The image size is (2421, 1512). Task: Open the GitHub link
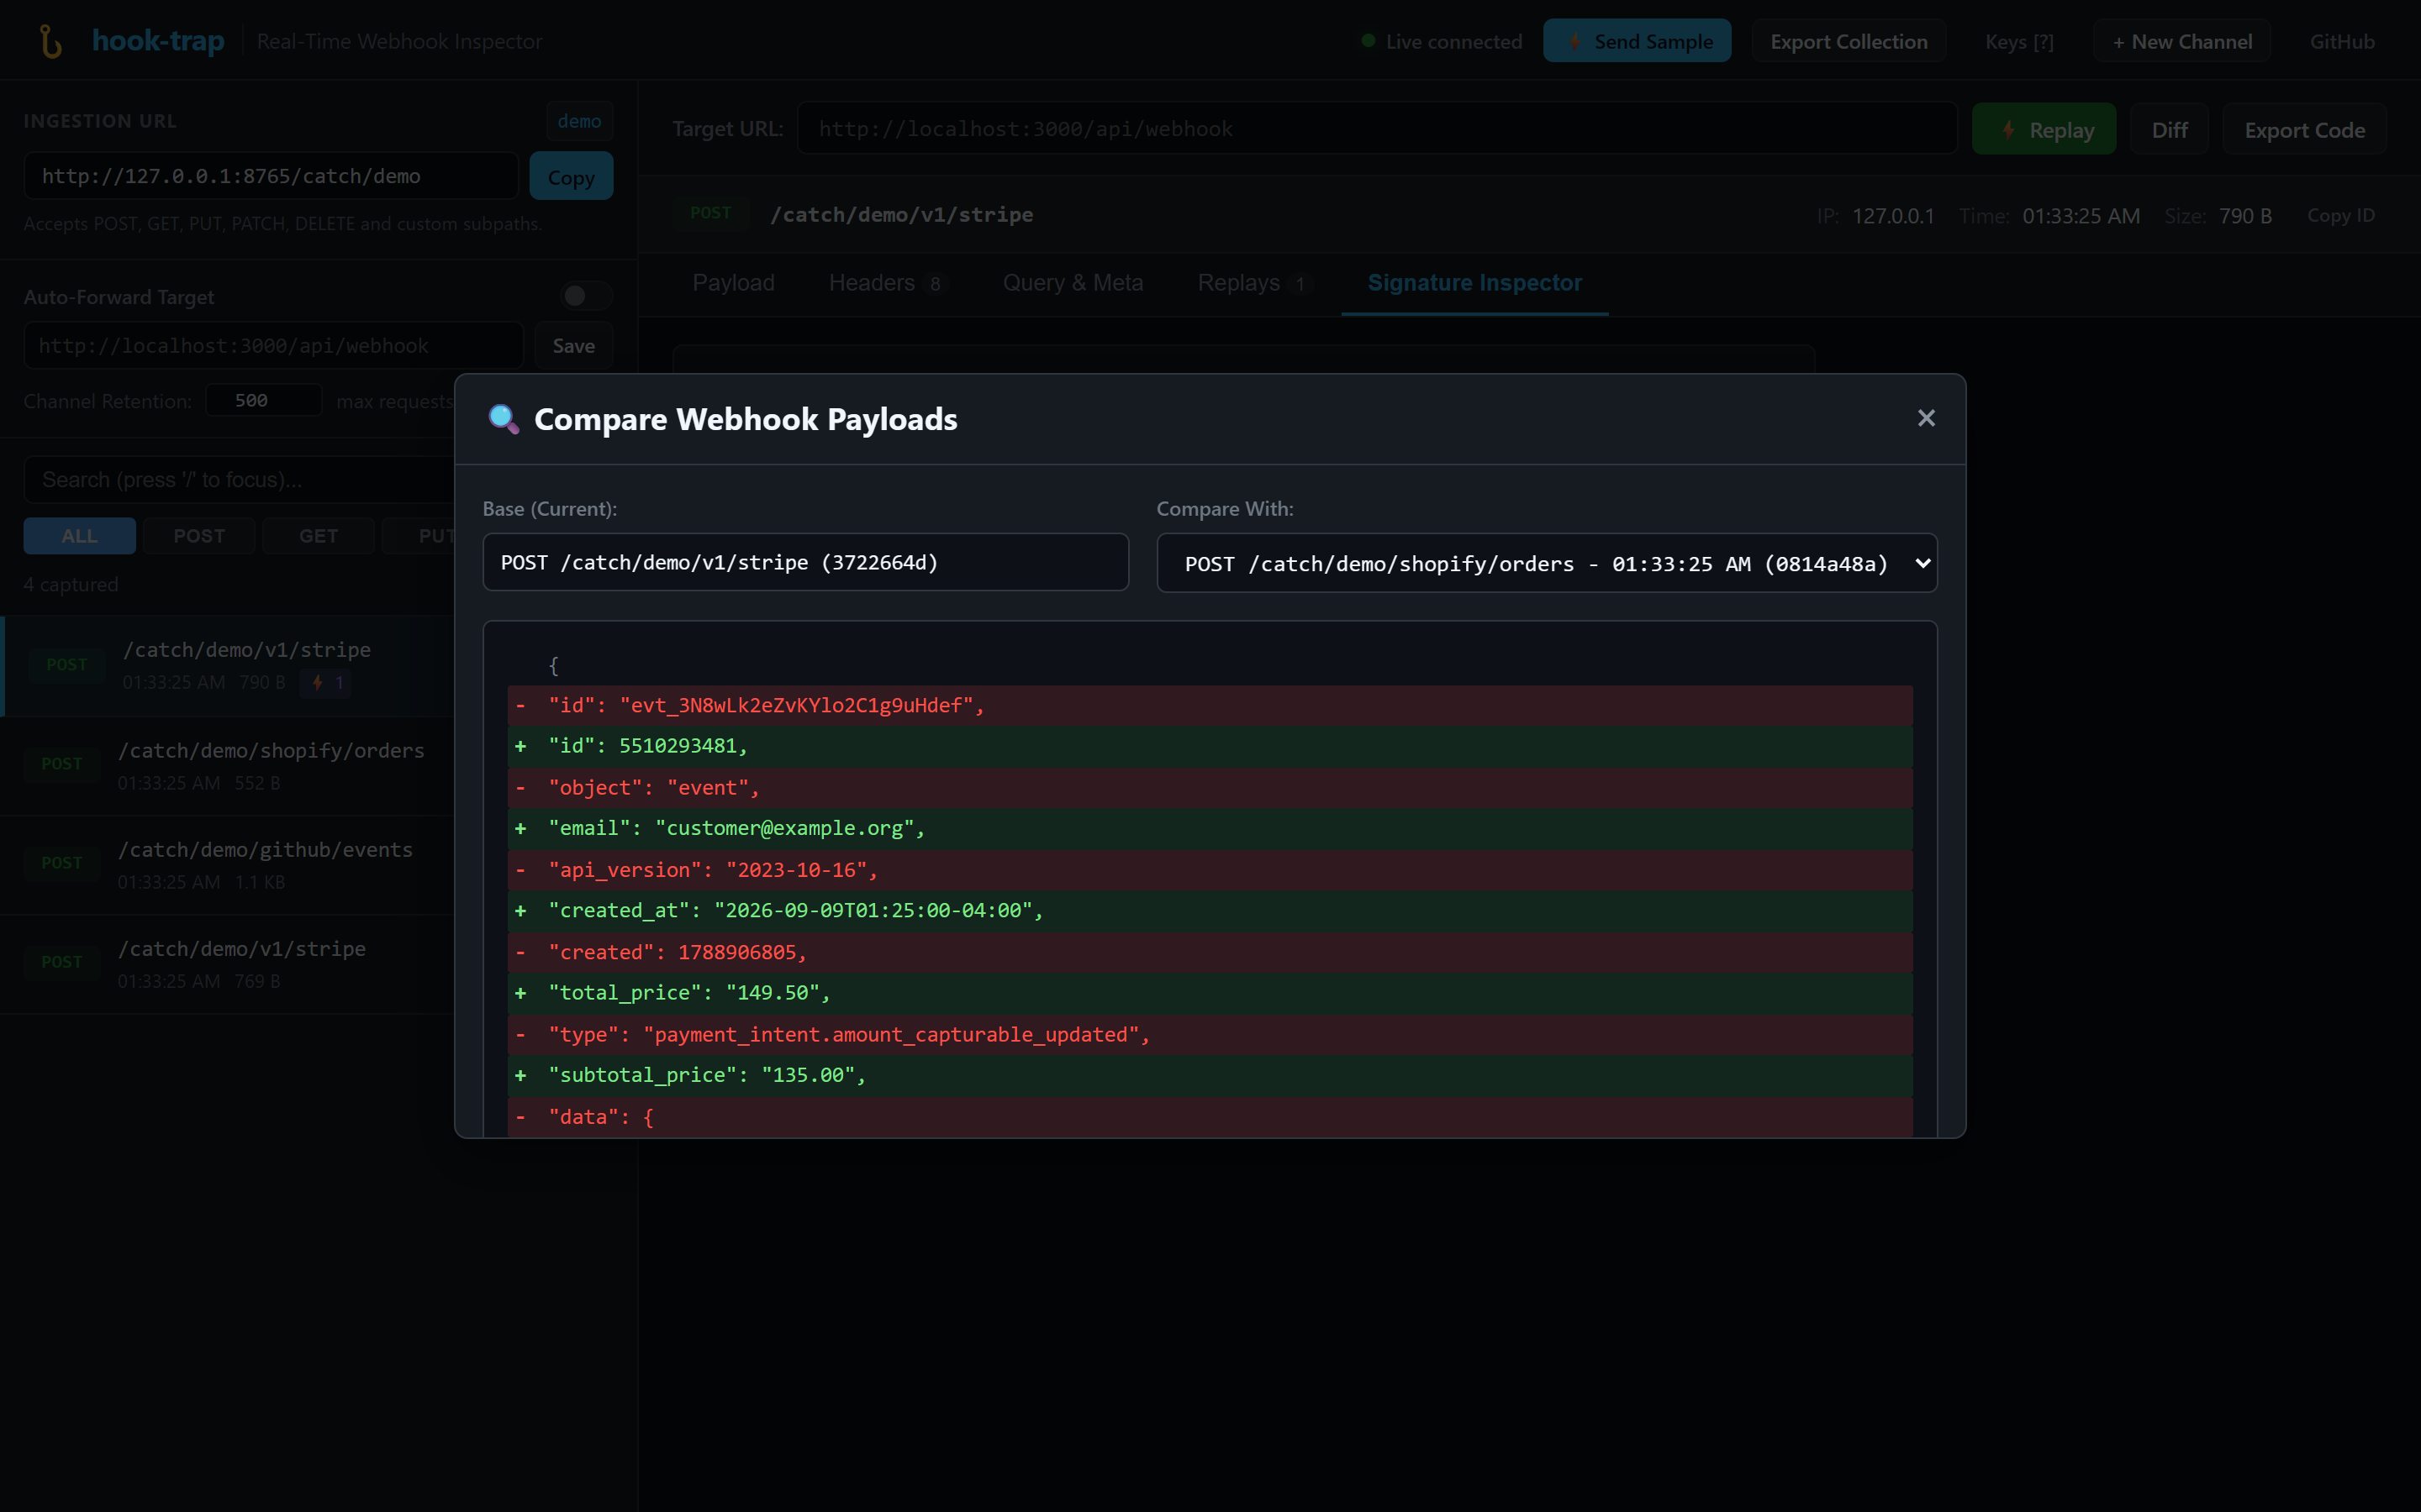coord(2342,41)
